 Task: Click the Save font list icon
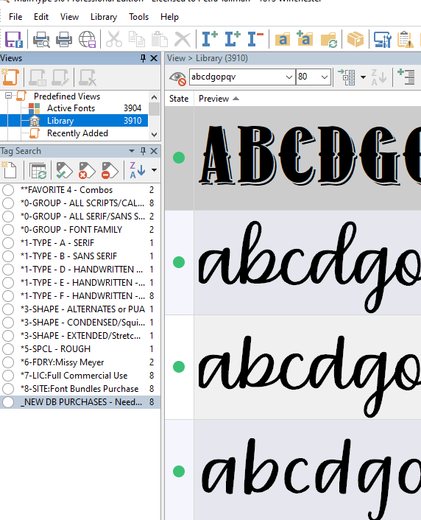pyautogui.click(x=13, y=39)
